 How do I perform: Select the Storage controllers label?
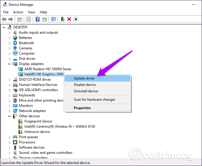pos(33,158)
